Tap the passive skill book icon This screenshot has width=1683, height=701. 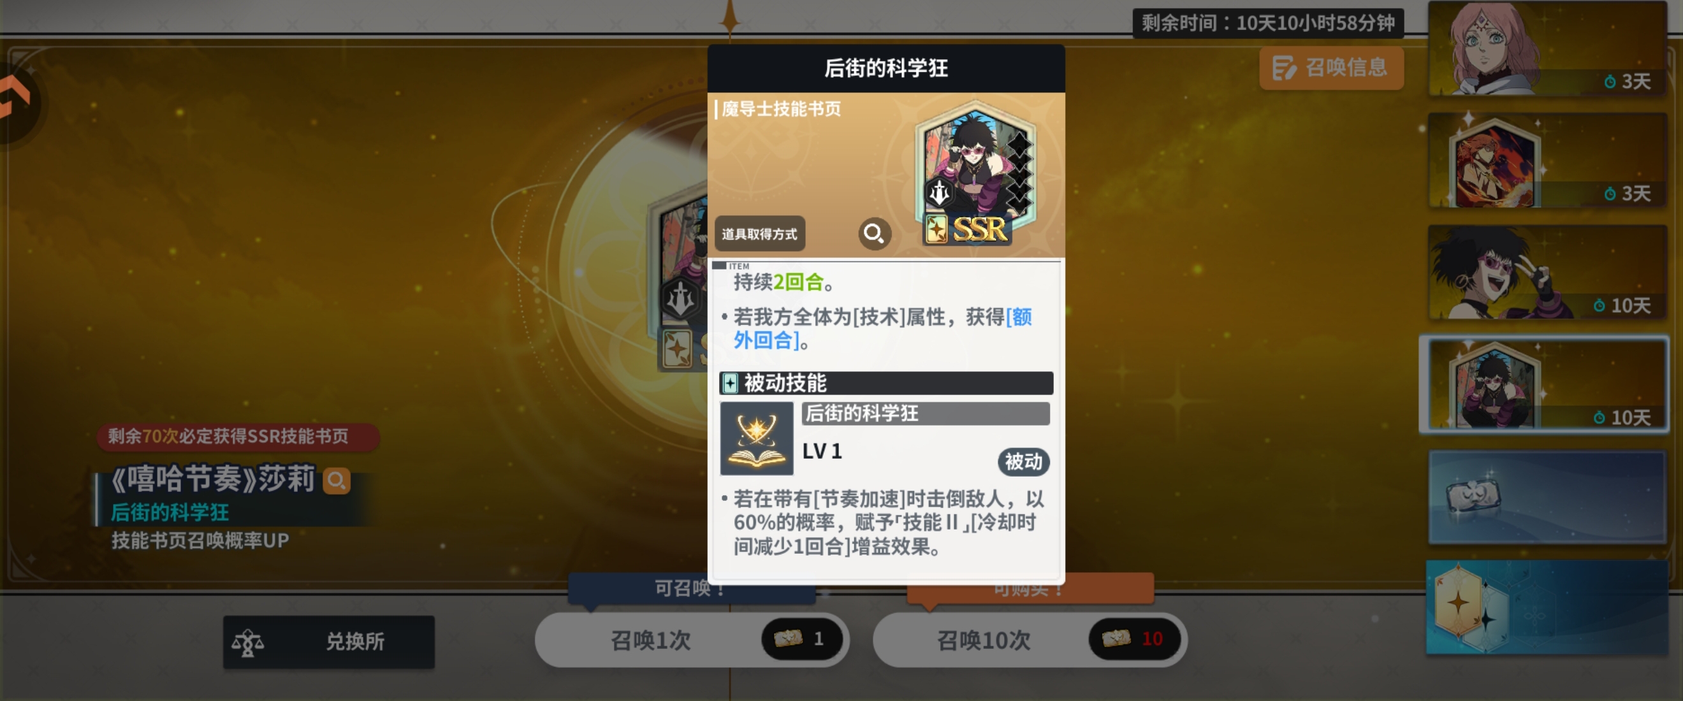pyautogui.click(x=757, y=438)
